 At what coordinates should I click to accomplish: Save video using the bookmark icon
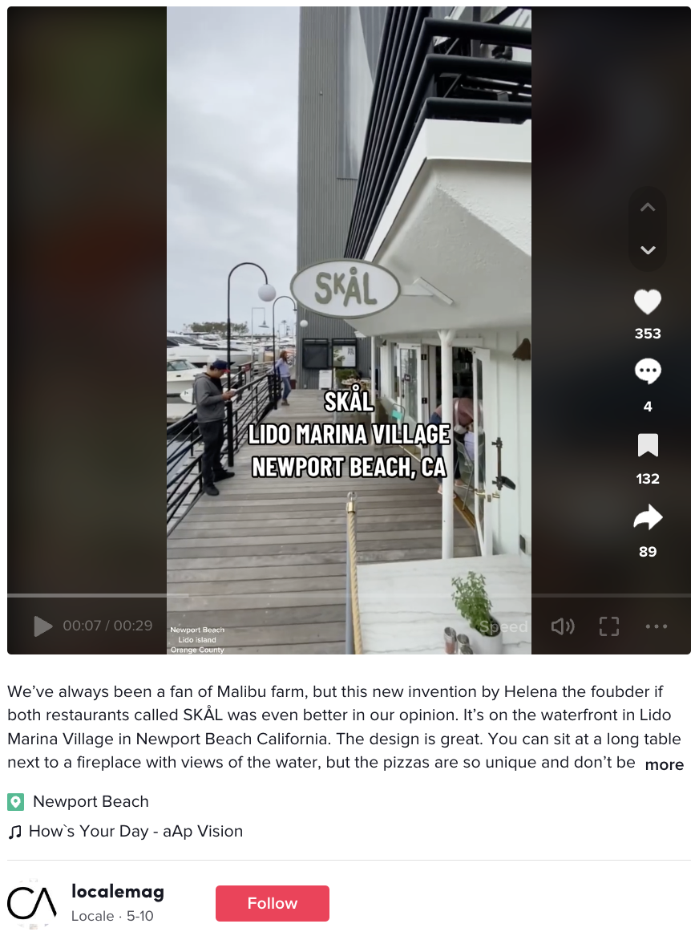click(x=648, y=445)
